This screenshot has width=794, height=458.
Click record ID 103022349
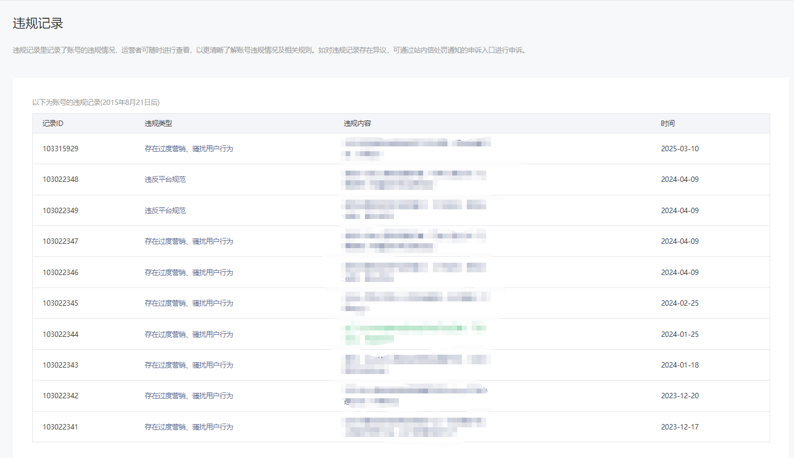[60, 210]
